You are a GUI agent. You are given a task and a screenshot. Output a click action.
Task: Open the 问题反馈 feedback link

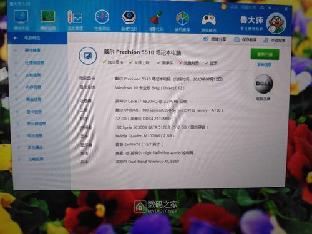248,7
